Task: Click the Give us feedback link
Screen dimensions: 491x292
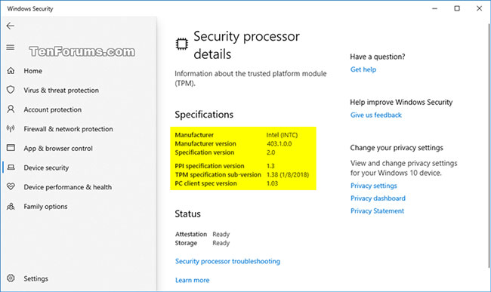Action: 375,115
